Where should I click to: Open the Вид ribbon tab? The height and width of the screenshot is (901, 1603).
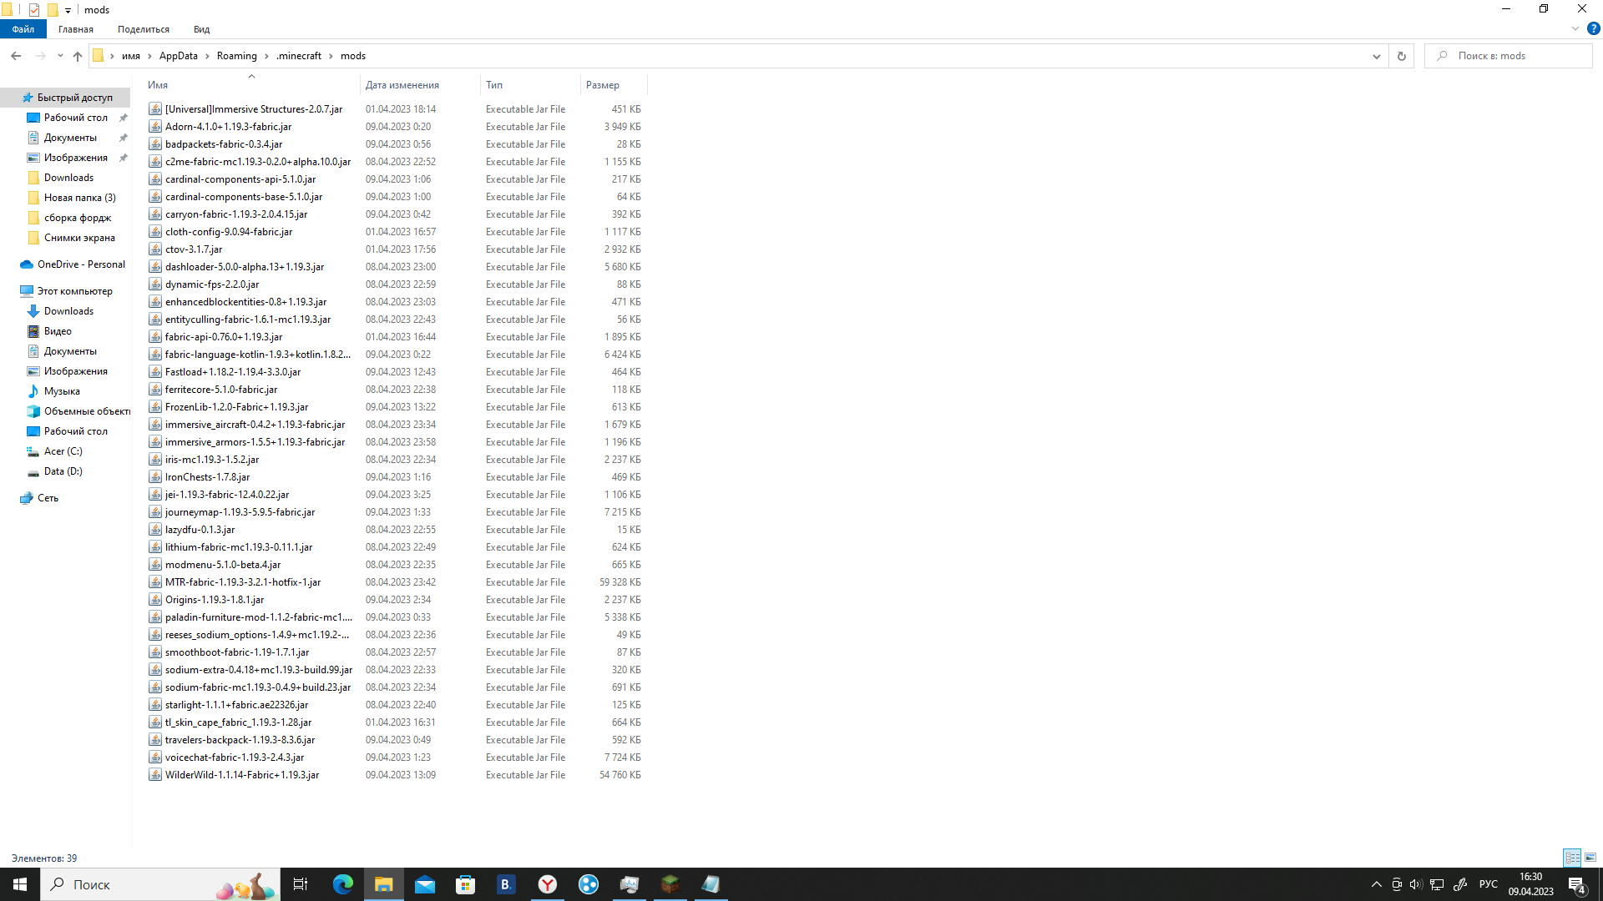click(201, 29)
